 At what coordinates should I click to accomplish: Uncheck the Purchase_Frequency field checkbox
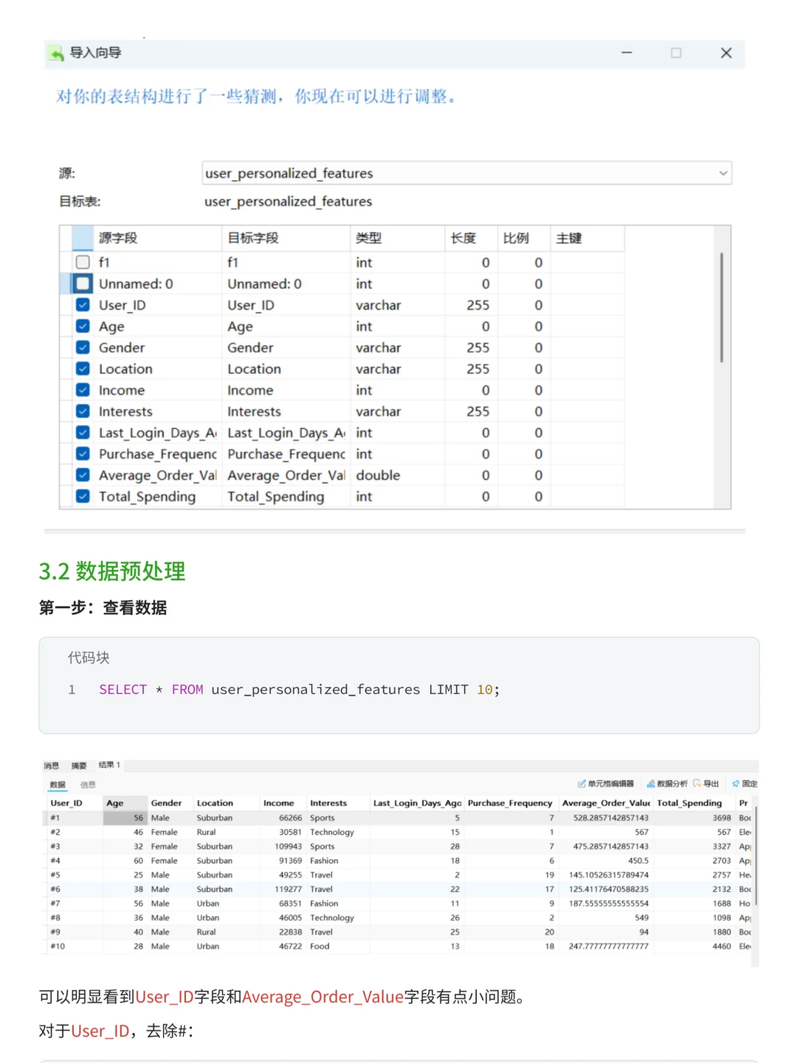pos(83,454)
